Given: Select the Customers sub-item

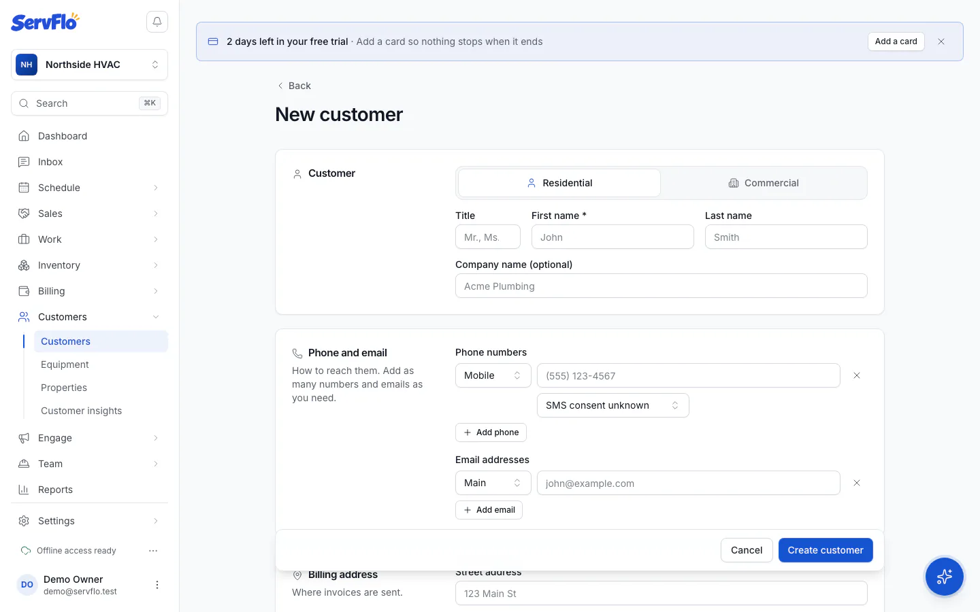Looking at the screenshot, I should coord(101,341).
